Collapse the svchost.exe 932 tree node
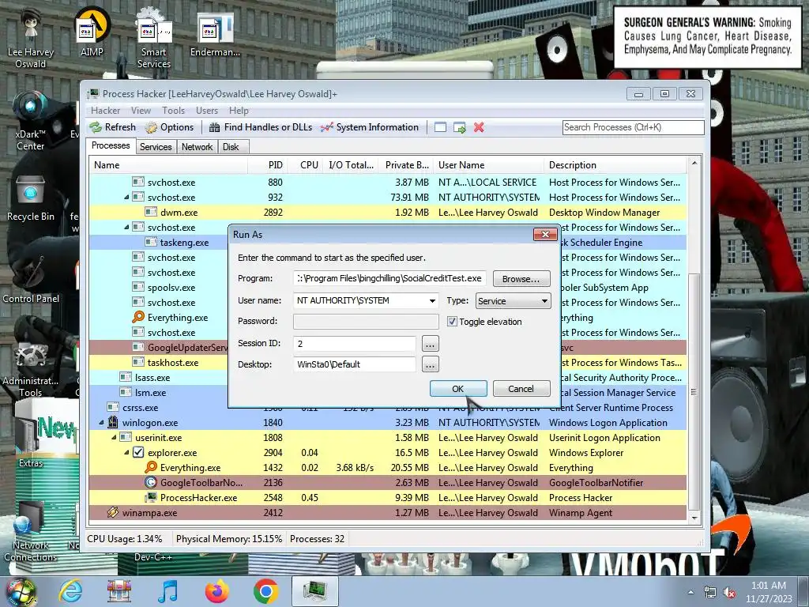This screenshot has height=607, width=809. click(126, 197)
